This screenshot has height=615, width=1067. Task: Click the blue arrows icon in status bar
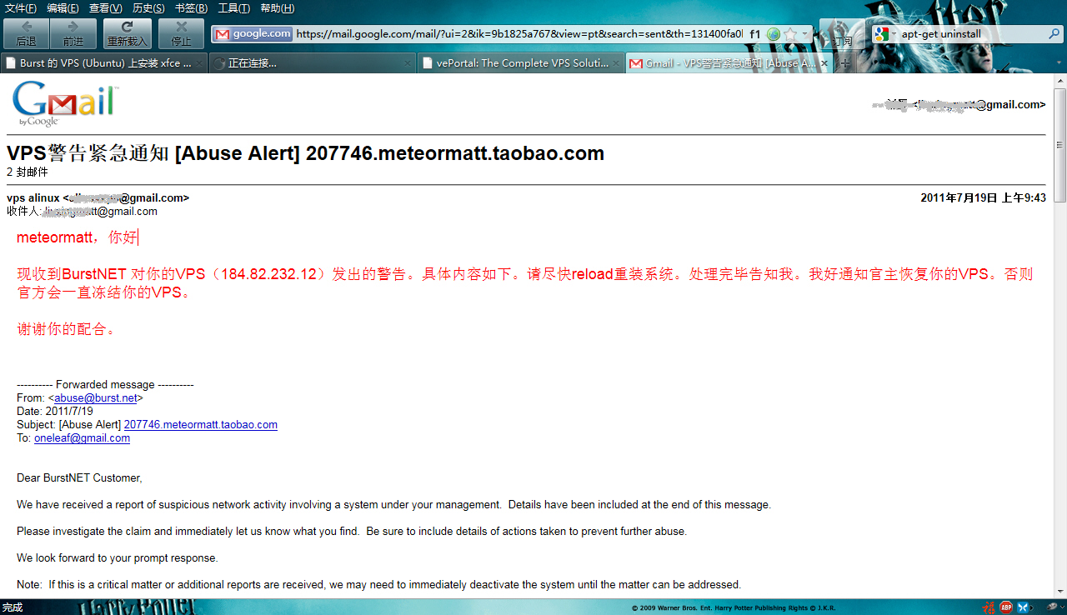point(1023,607)
